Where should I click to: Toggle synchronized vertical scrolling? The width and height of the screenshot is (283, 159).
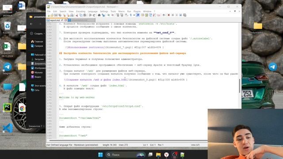[117, 15]
